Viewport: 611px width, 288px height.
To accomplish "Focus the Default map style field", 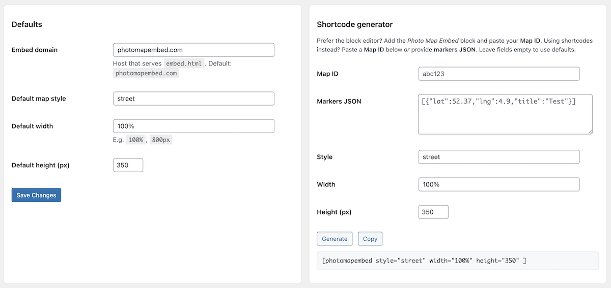I will [193, 99].
